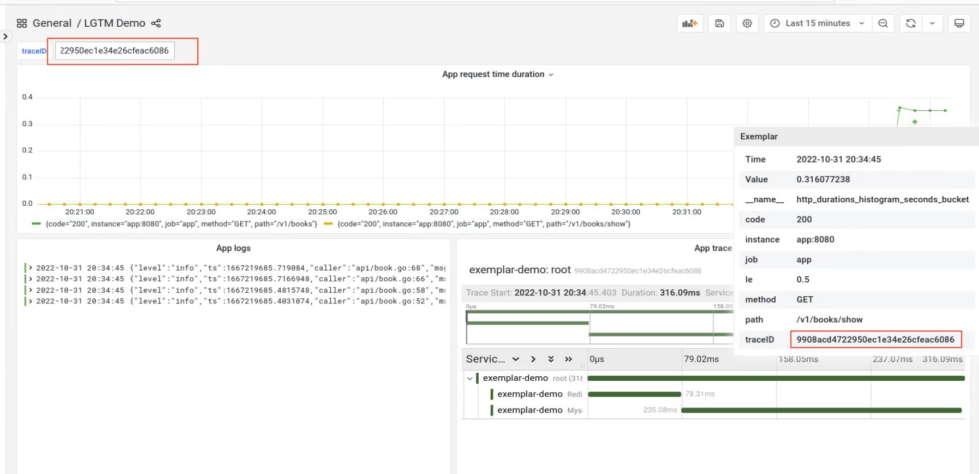Image resolution: width=979 pixels, height=474 pixels.
Task: Select the exemplar-demo Redis span row
Action: point(539,394)
